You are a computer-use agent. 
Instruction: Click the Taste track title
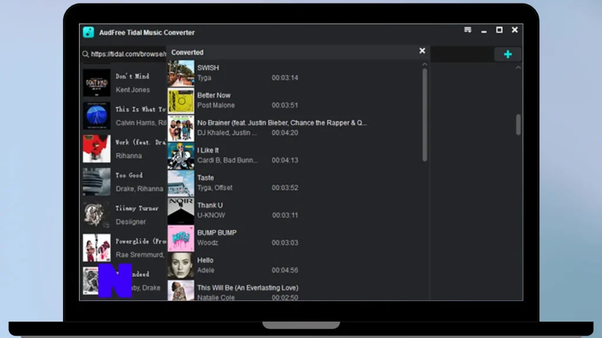205,178
